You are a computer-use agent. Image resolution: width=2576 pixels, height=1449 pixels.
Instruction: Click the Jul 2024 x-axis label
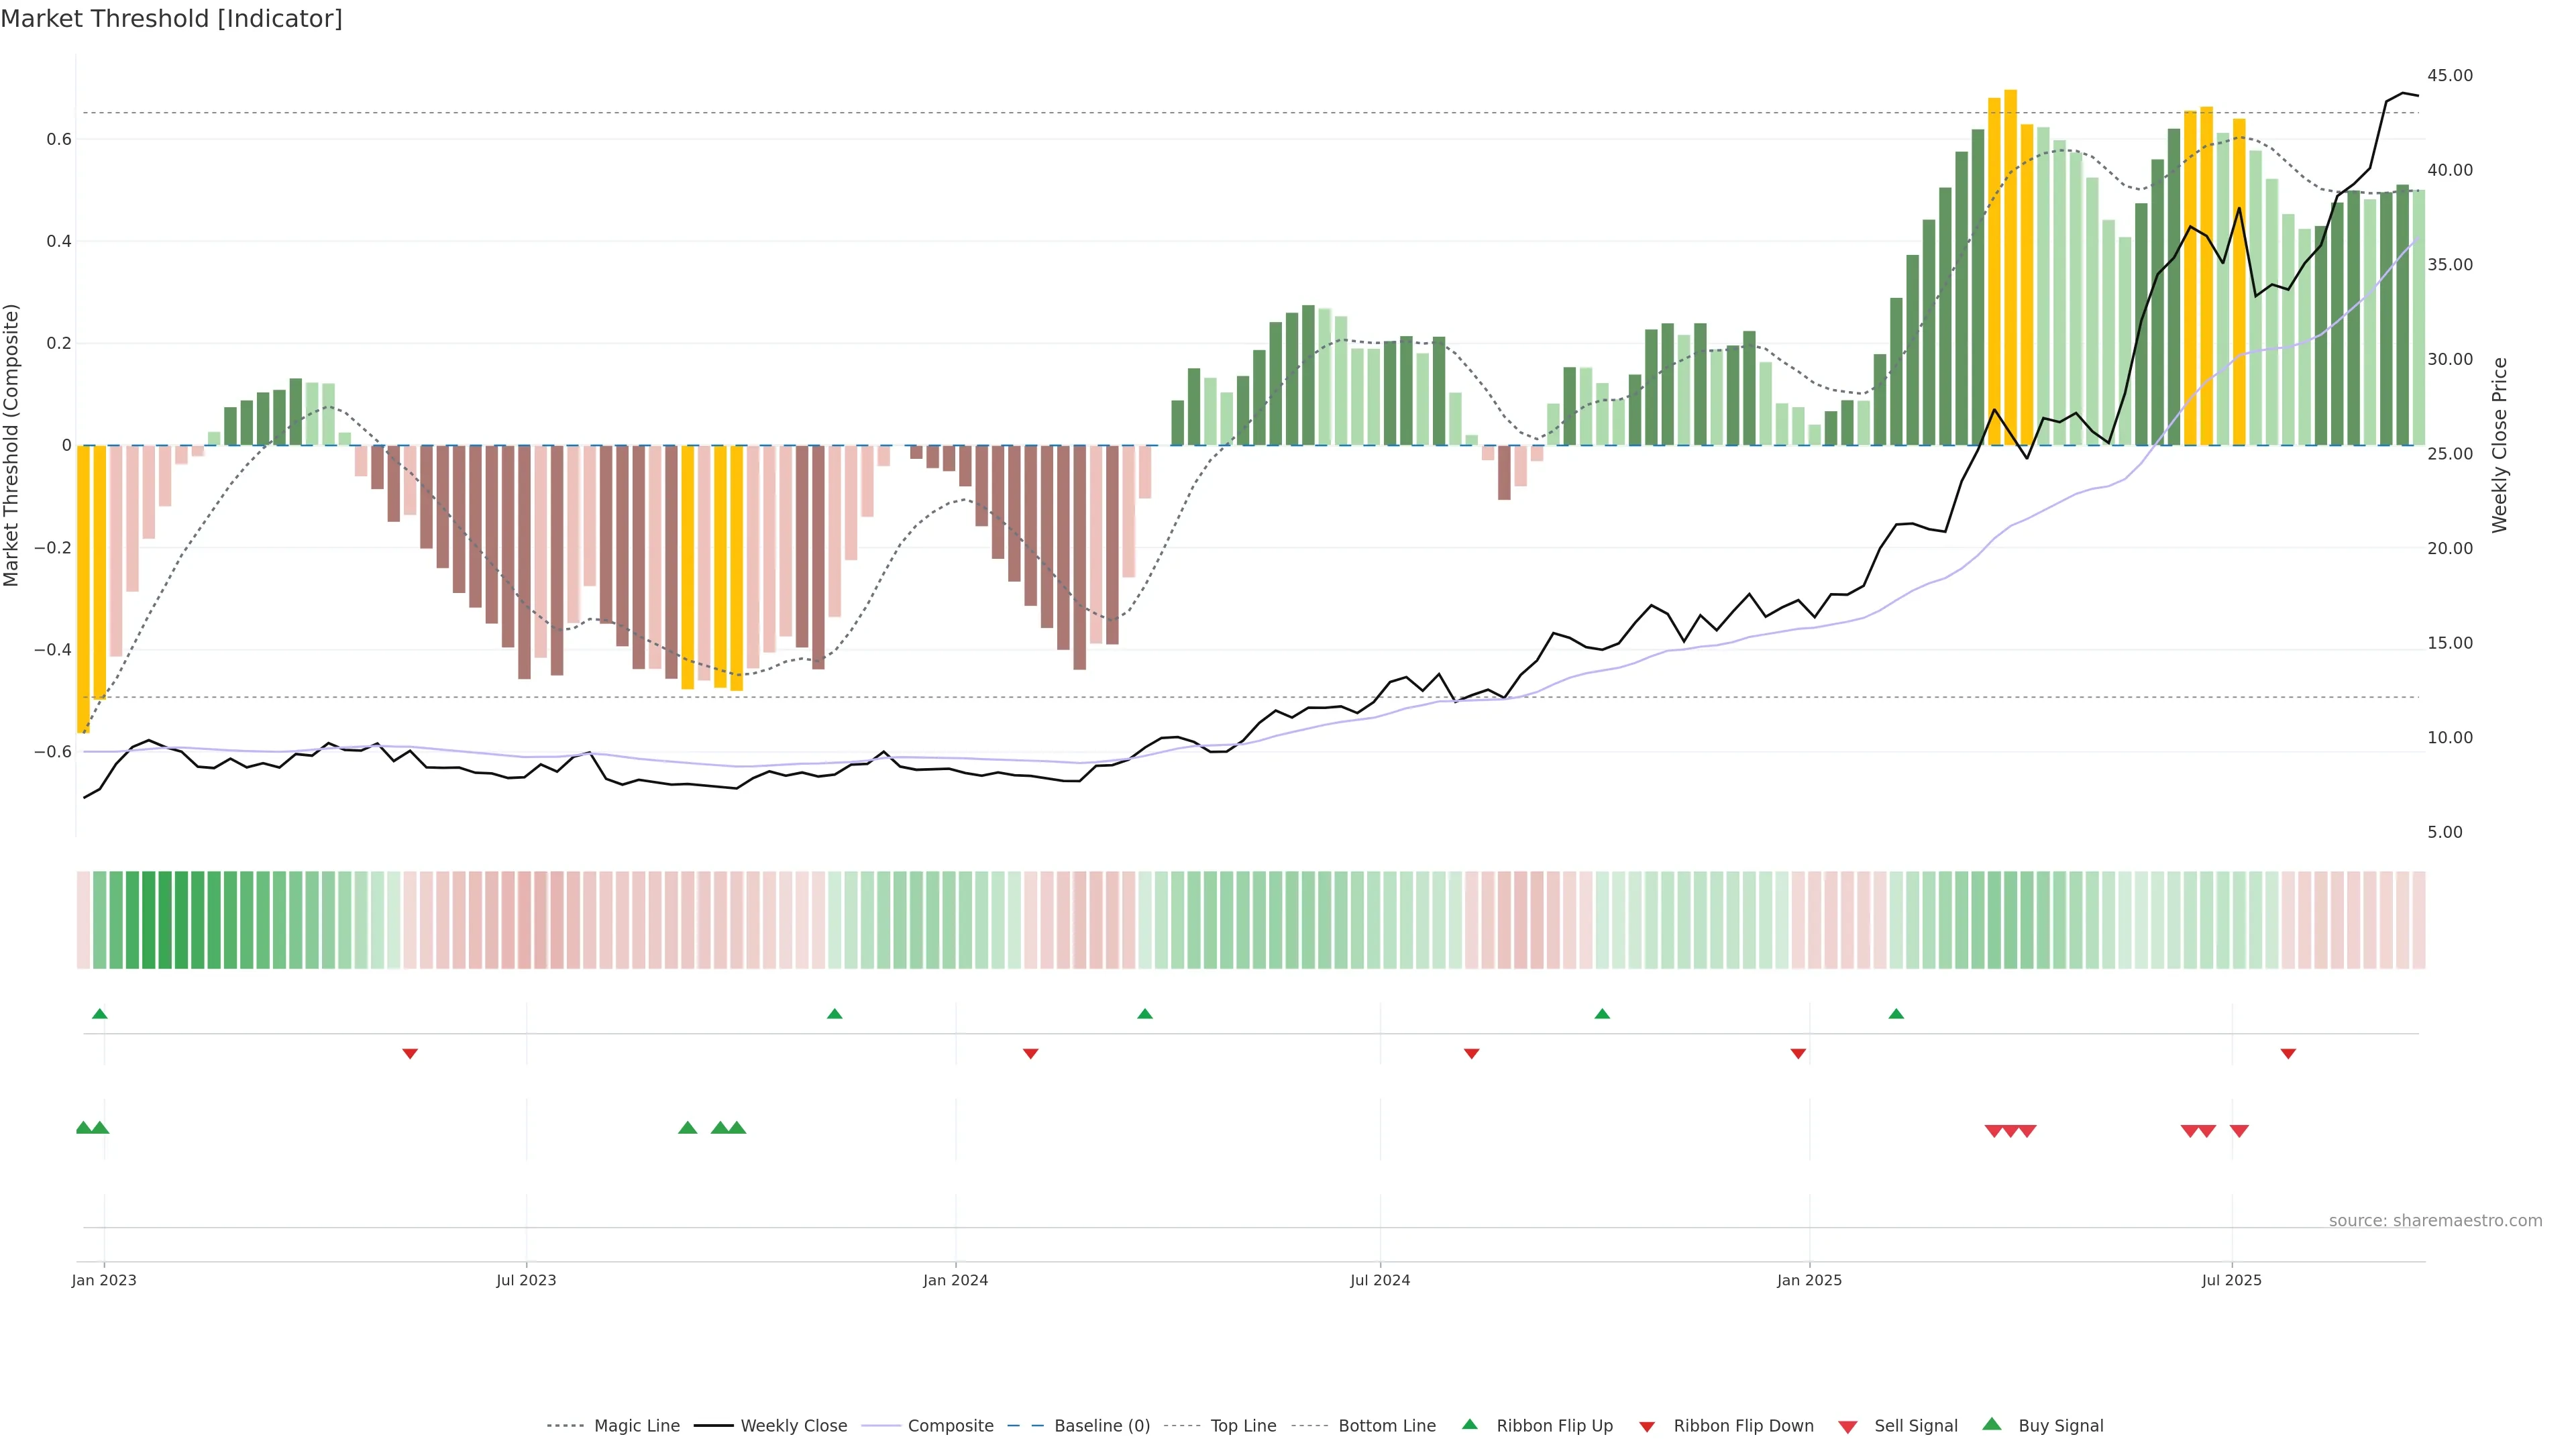tap(1380, 1280)
